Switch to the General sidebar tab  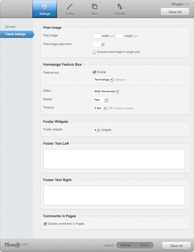pyautogui.click(x=10, y=27)
